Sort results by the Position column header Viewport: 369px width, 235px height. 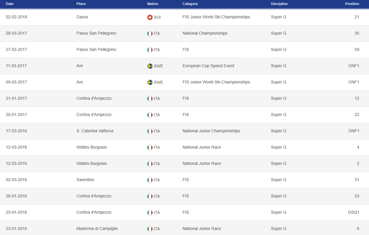tap(352, 4)
